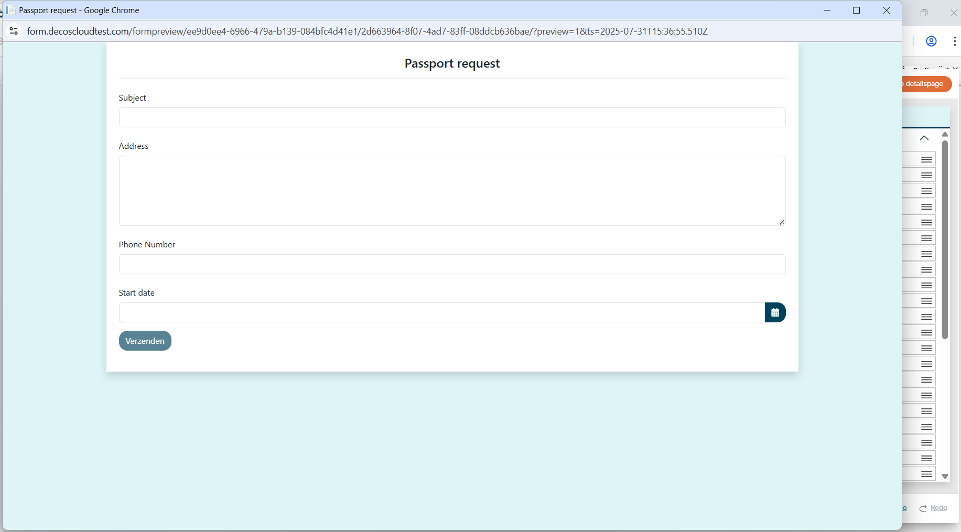Focus the Phone Number input field
Image resolution: width=961 pixels, height=532 pixels.
pyautogui.click(x=452, y=264)
